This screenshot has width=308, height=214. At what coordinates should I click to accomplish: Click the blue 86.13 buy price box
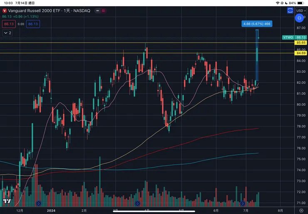click(33, 24)
